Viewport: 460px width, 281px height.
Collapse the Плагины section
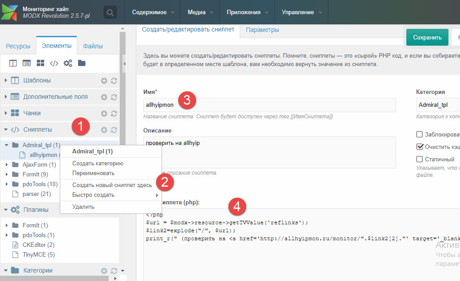pyautogui.click(x=6, y=210)
